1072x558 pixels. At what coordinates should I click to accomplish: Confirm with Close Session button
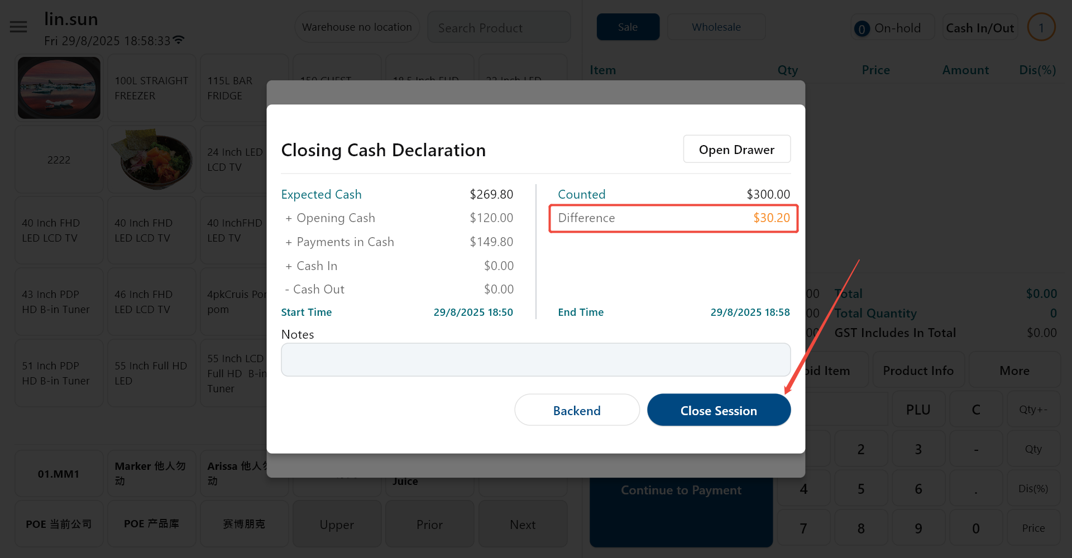click(x=719, y=410)
